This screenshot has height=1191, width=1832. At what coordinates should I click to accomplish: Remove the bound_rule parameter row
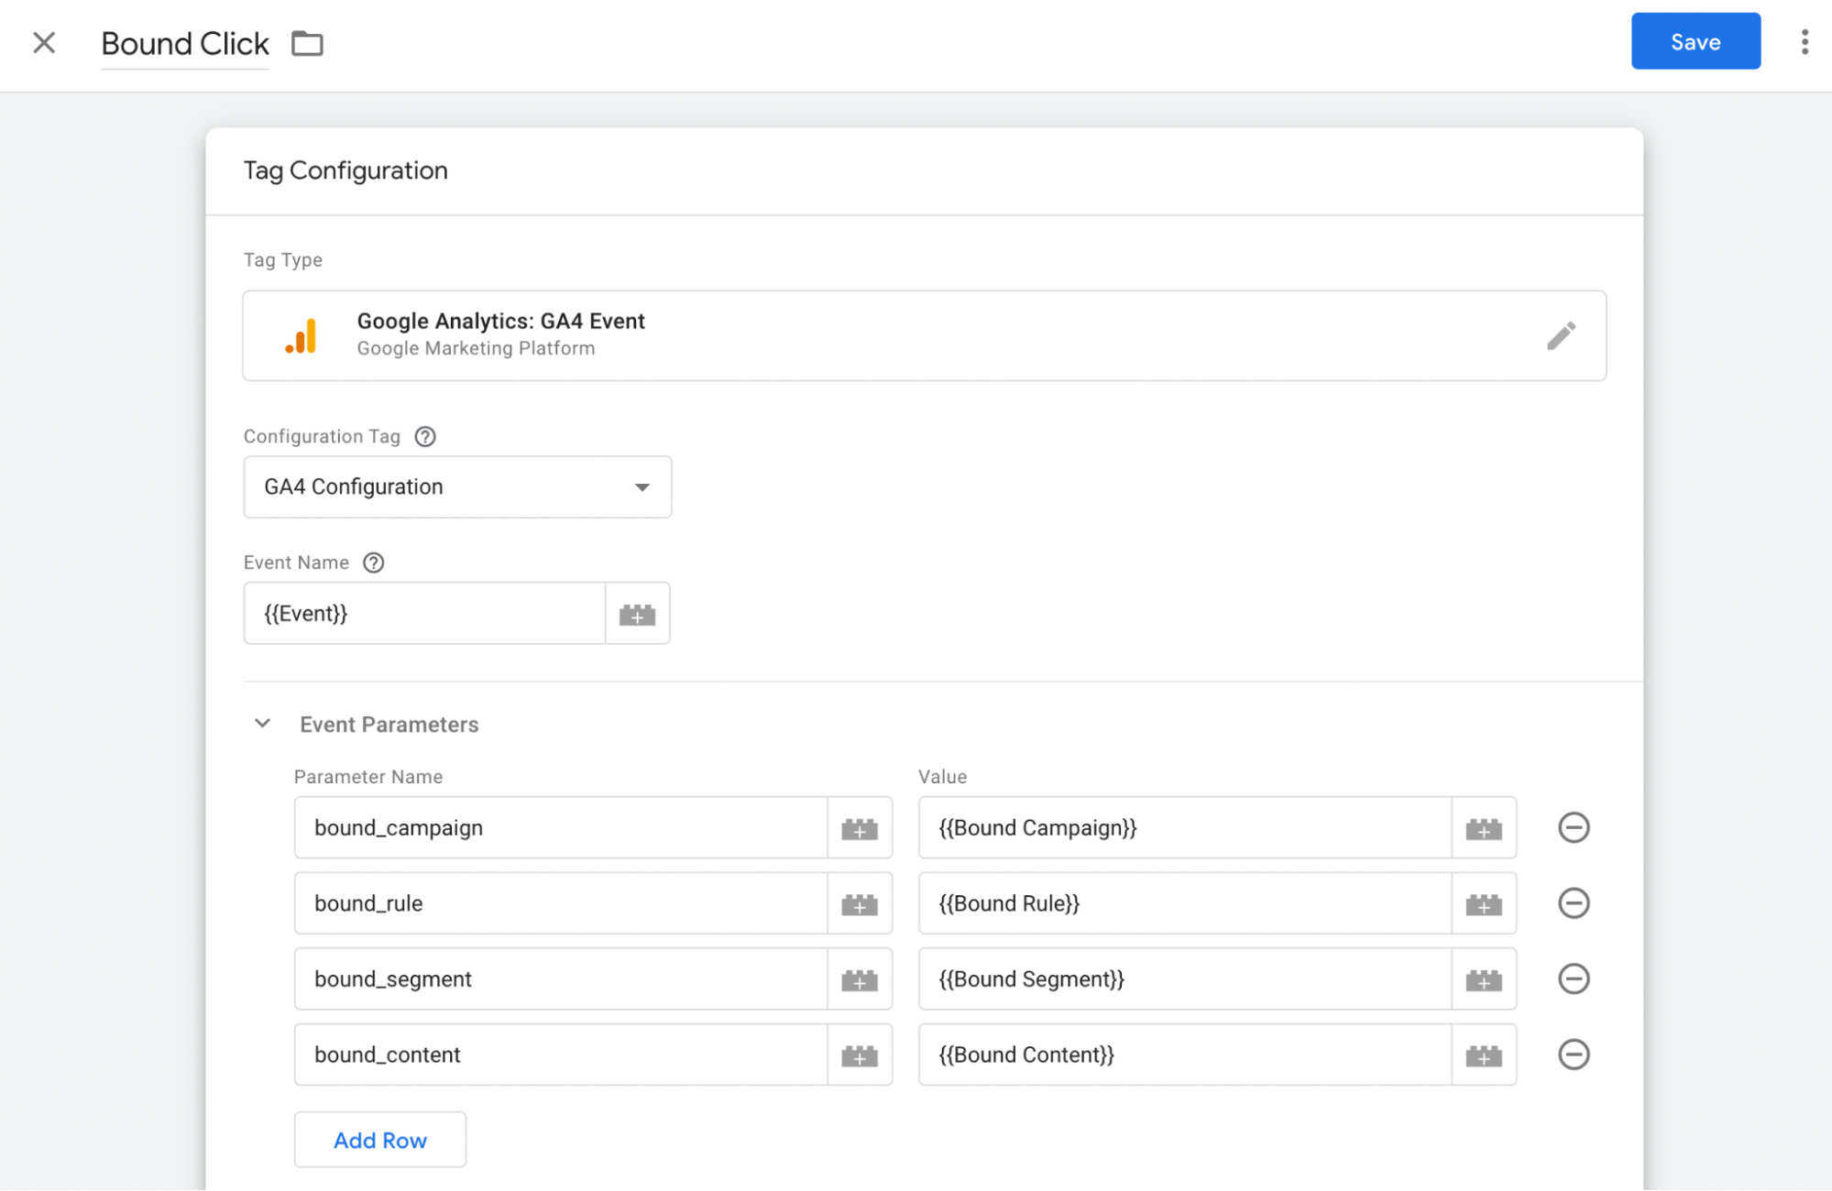tap(1574, 904)
